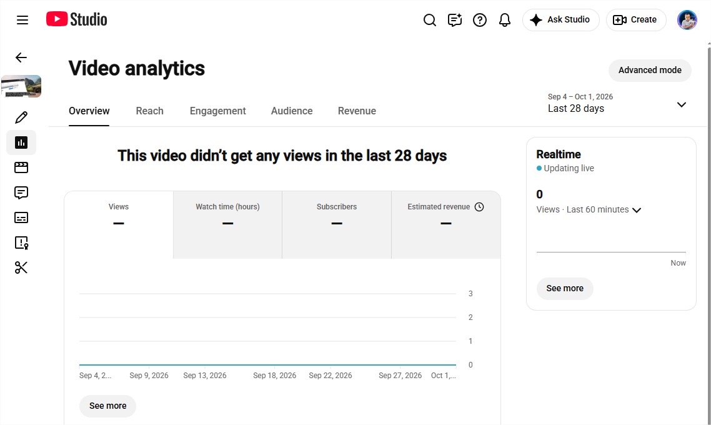Open the Clips scissors sidebar icon
The height and width of the screenshot is (425, 711).
[x=21, y=267]
